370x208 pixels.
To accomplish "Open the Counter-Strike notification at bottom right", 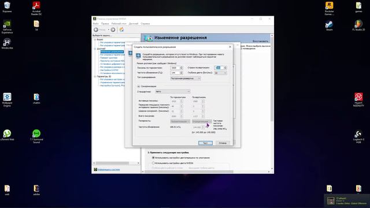I will pyautogui.click(x=347, y=200).
